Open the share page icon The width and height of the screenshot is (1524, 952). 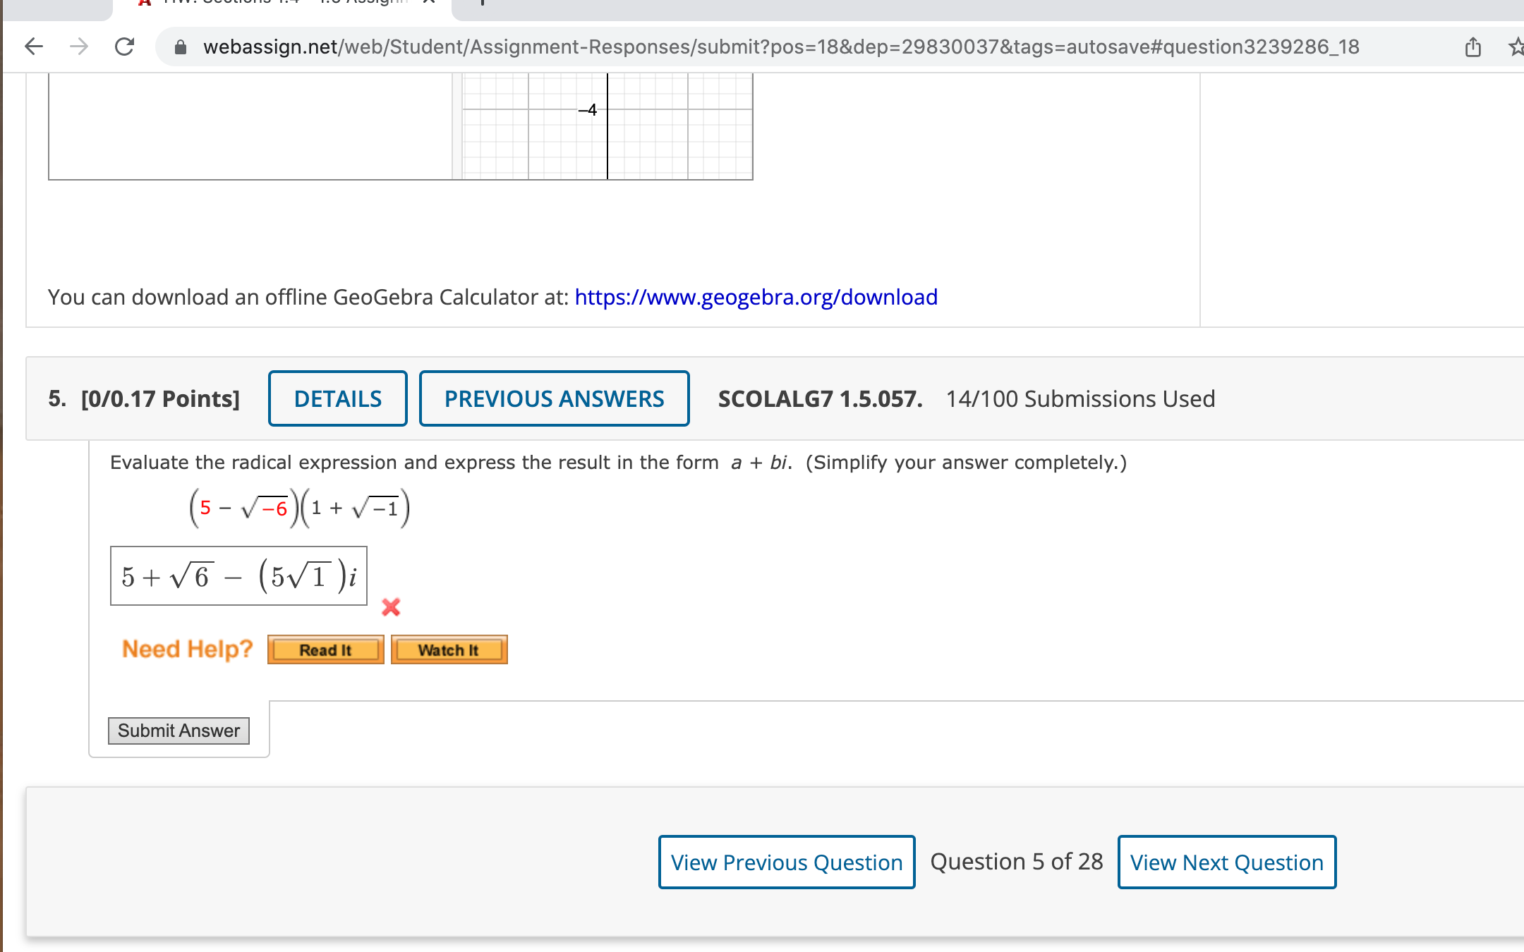1472,47
